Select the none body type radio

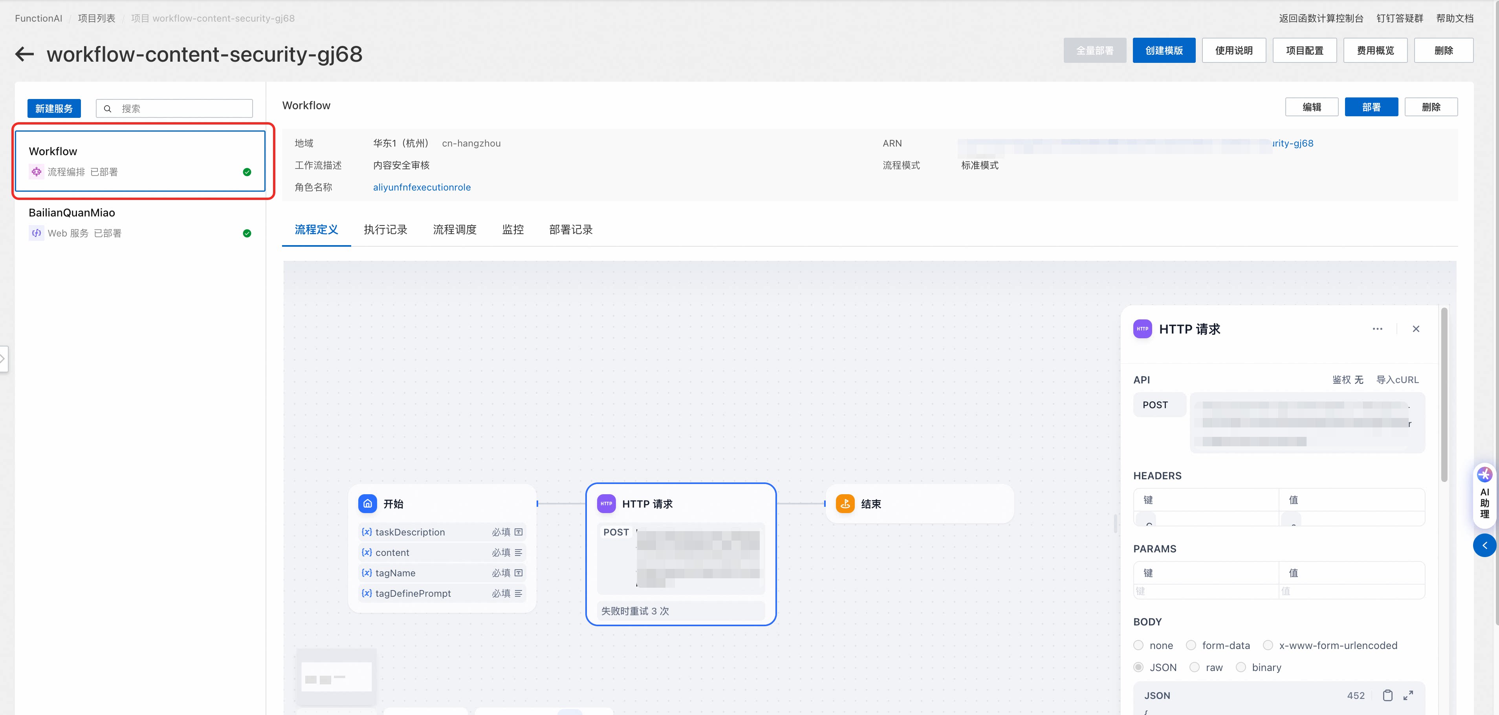[x=1139, y=645]
